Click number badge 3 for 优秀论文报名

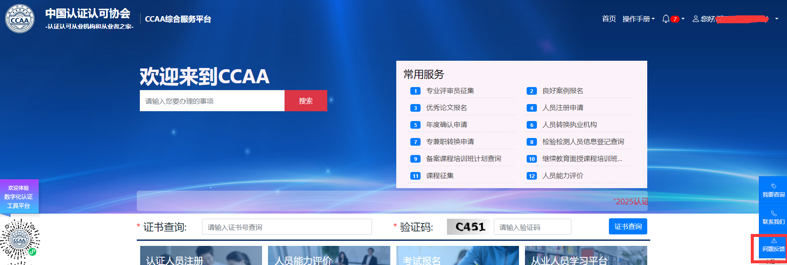[415, 108]
